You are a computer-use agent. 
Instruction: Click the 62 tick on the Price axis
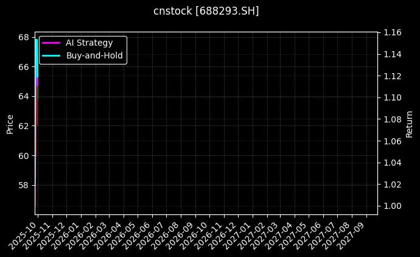point(24,126)
